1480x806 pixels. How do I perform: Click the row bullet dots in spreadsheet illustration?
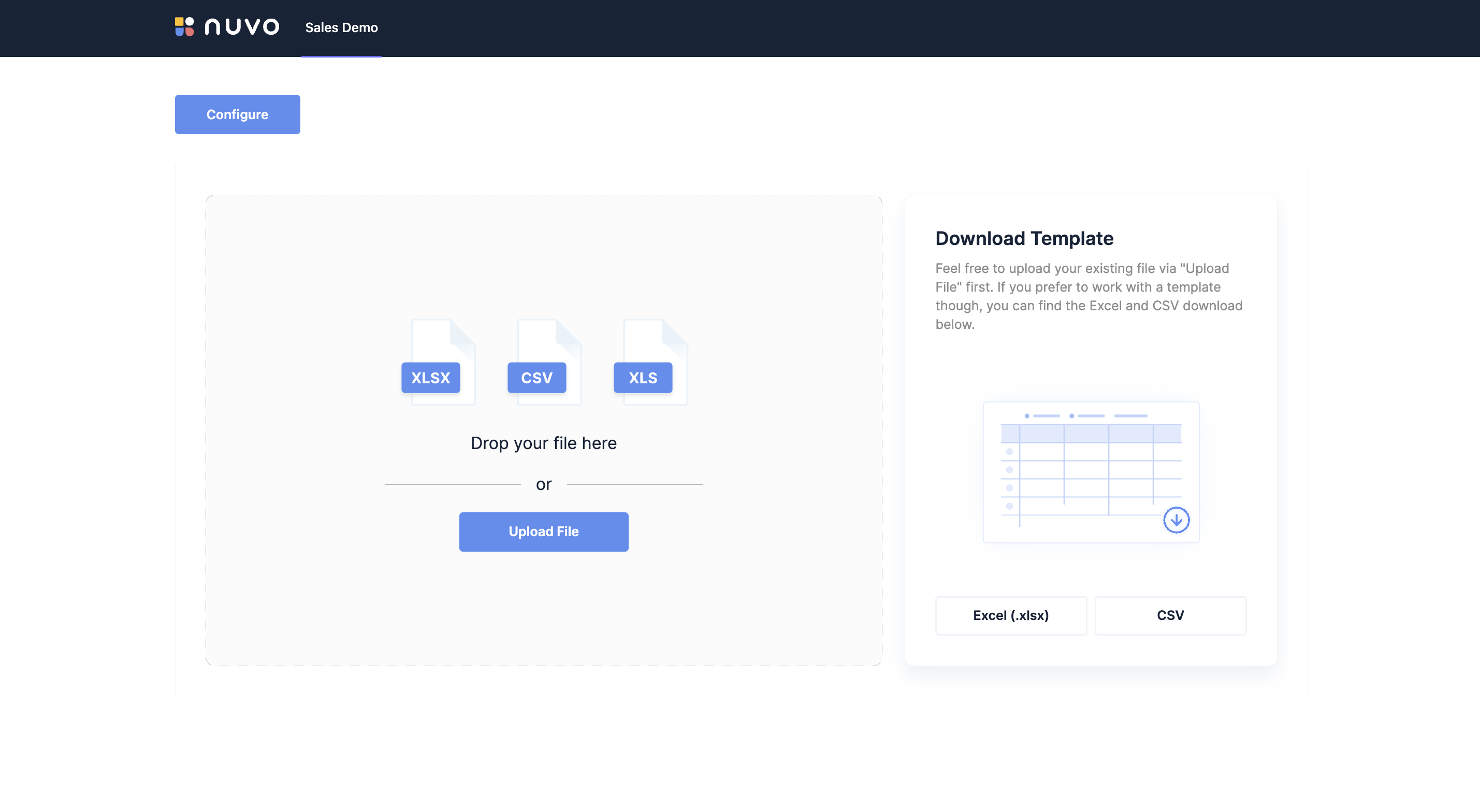click(1009, 478)
